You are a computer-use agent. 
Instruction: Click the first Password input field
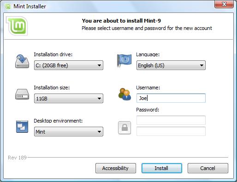[x=171, y=120]
